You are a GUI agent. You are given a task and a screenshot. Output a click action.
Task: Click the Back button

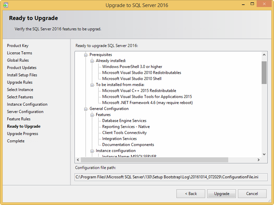191,194
